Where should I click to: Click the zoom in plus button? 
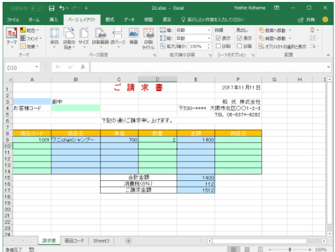coord(309,249)
